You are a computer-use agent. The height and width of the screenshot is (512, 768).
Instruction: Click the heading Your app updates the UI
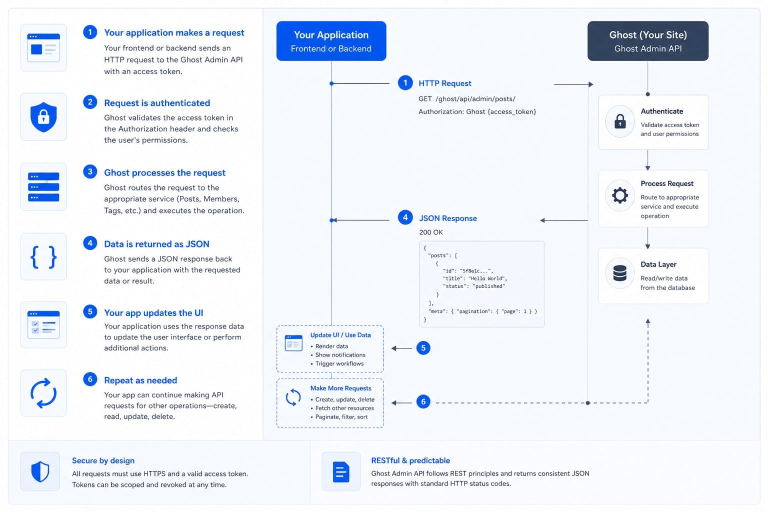153,313
